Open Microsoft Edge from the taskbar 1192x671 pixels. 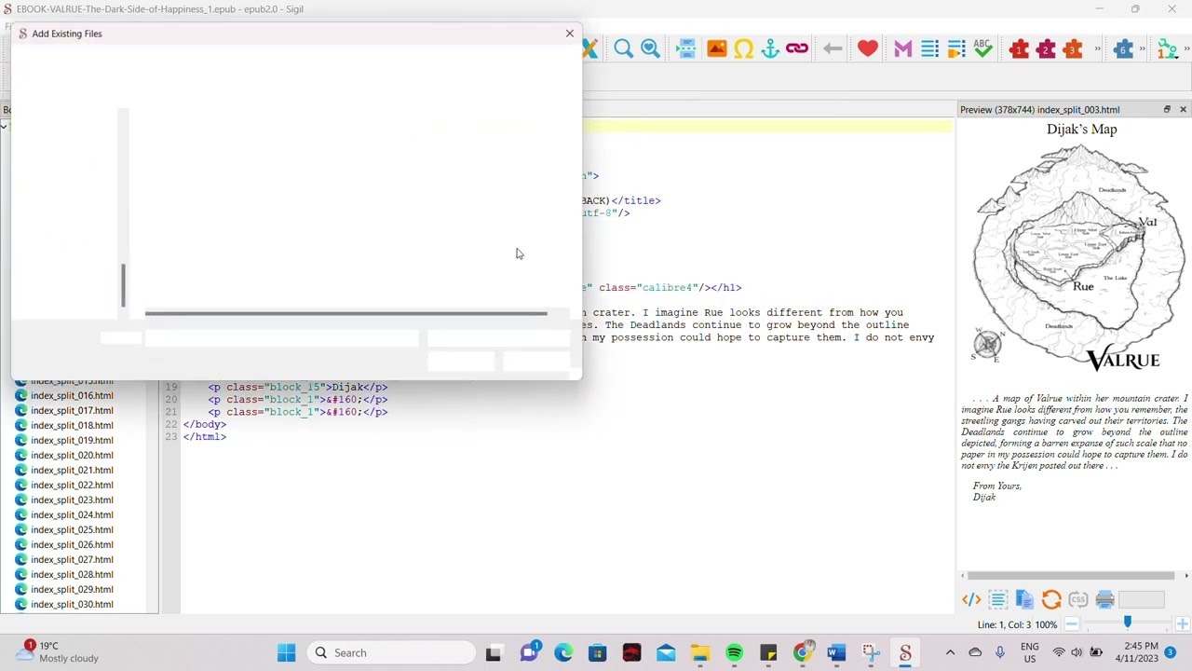[x=563, y=652]
